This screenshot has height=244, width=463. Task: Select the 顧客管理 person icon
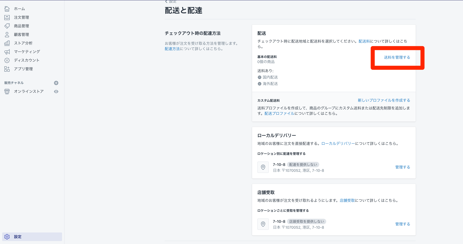[x=7, y=35]
